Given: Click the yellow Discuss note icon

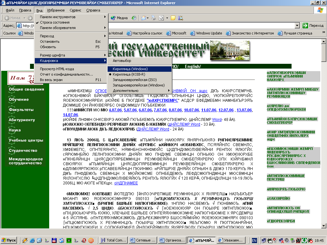Looking at the screenshot, I should 173,18.
